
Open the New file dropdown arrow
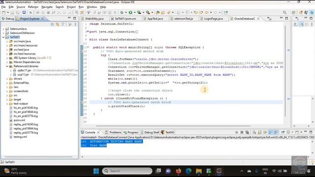point(8,12)
